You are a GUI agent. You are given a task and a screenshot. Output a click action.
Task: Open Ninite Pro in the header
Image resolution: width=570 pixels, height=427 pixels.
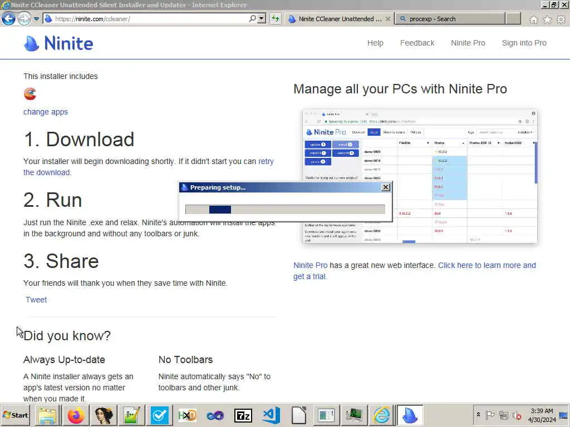point(468,43)
